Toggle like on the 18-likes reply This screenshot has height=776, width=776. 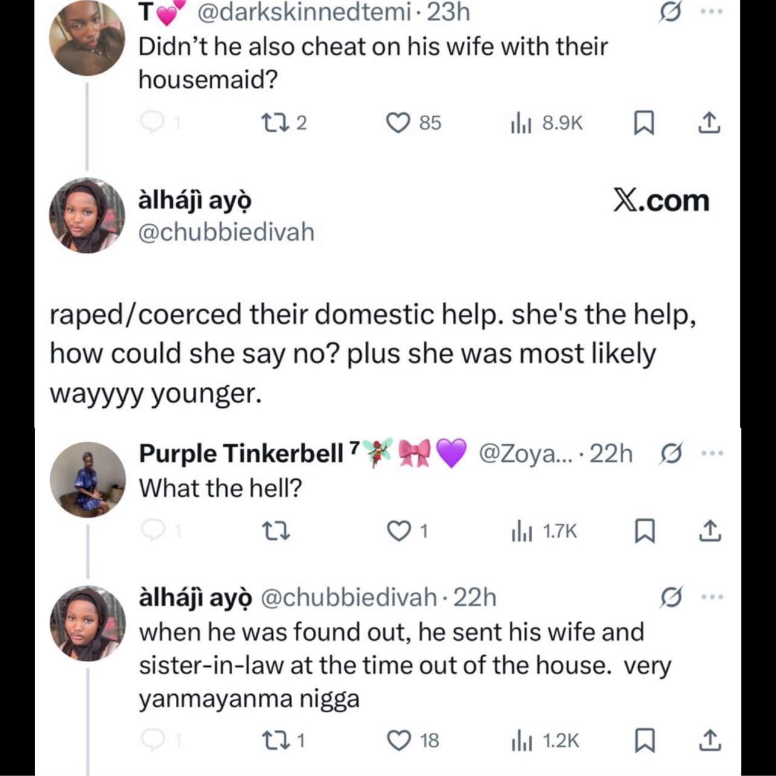(398, 740)
